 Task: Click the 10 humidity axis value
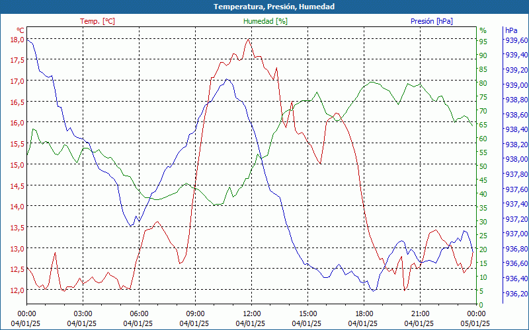pos(483,277)
